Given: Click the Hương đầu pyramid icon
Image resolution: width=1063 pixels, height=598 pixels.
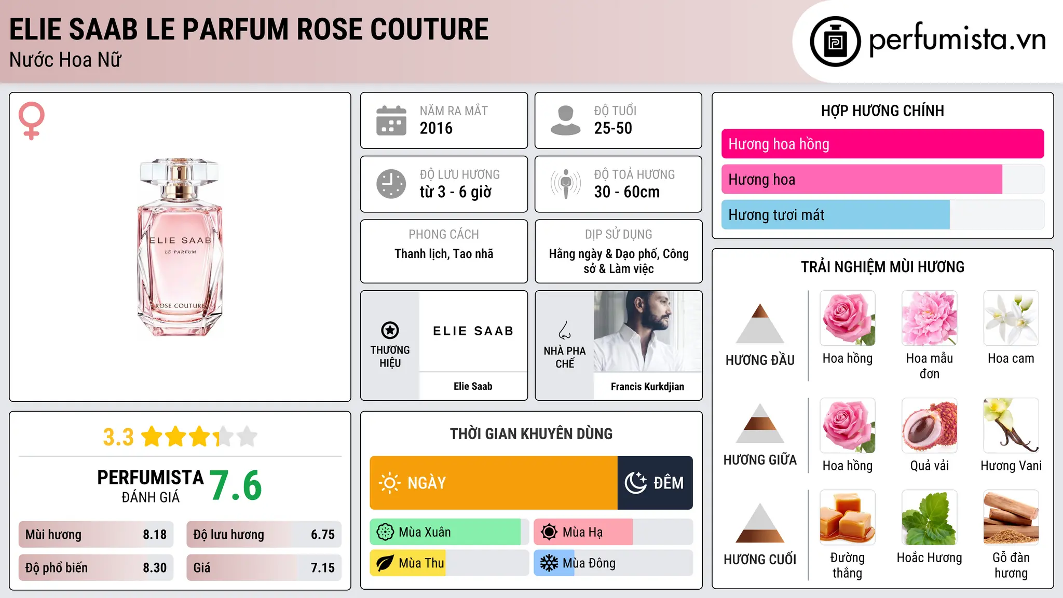Looking at the screenshot, I should pos(760,323).
